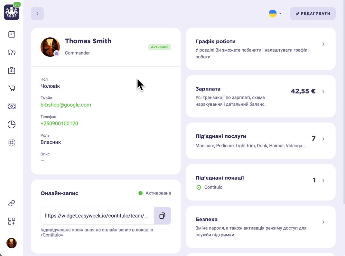The width and height of the screenshot is (345, 256).
Task: Open the clients icon in sidebar
Action: click(12, 52)
